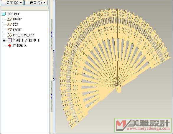Open the 显示(O) dropdown arrow

pos(21,3)
